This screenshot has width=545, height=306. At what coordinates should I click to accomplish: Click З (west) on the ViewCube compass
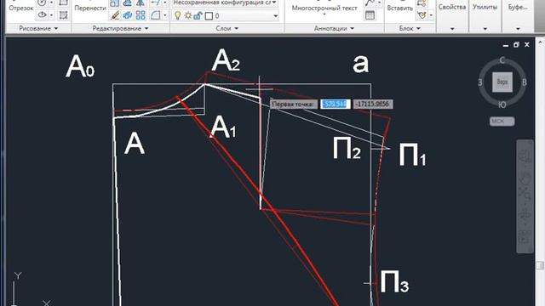[x=480, y=82]
